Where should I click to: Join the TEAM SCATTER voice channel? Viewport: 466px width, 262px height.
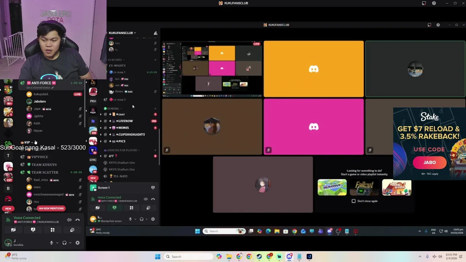tap(45, 172)
